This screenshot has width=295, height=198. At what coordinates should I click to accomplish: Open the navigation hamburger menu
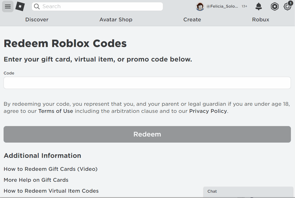tap(8, 6)
